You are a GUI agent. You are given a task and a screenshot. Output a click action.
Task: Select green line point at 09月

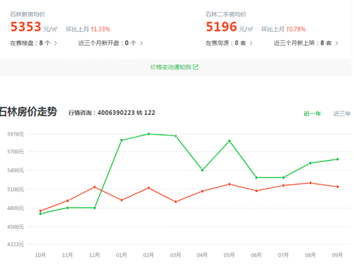pos(338,160)
